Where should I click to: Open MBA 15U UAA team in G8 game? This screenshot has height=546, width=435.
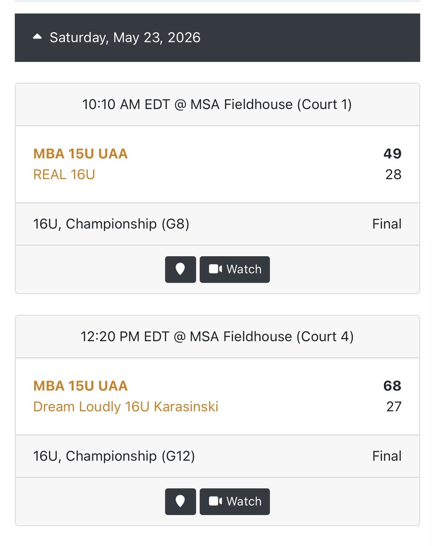click(x=81, y=154)
